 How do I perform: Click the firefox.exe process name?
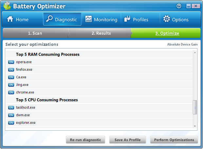(x=24, y=69)
